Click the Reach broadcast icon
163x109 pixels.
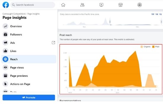click(5, 59)
